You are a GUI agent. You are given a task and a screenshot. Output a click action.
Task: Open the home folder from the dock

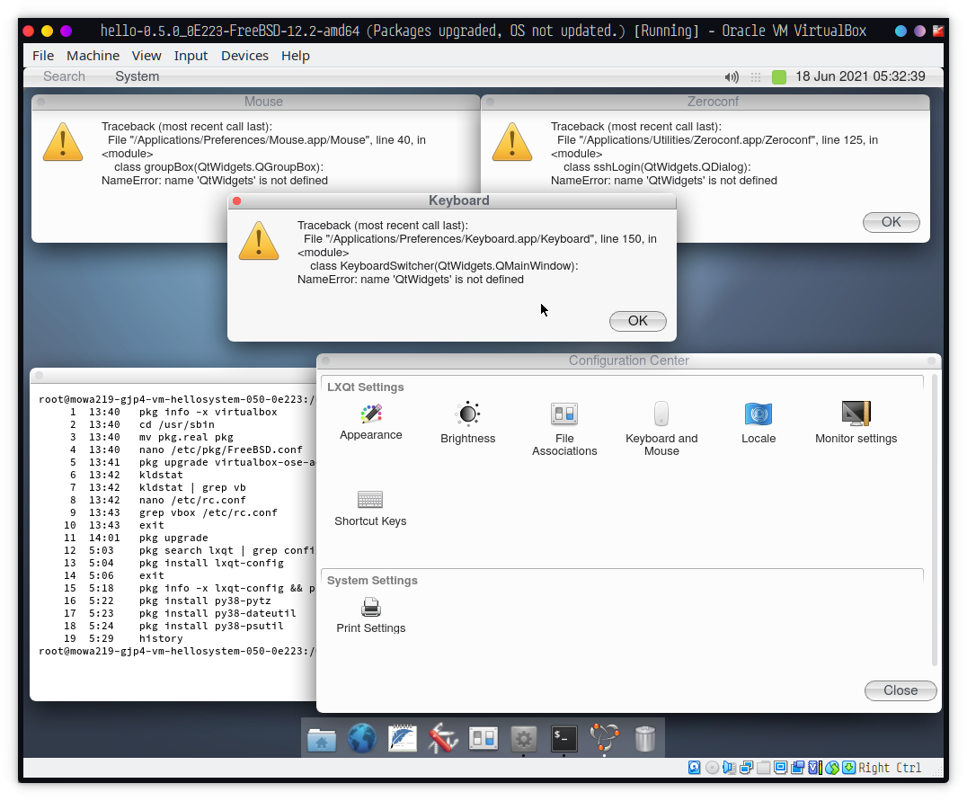pos(321,738)
